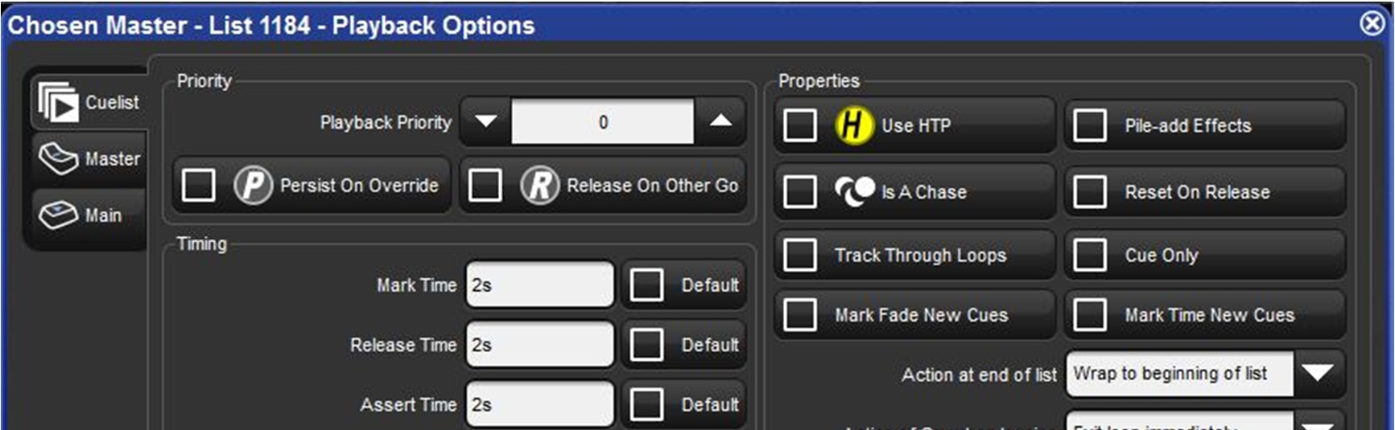Click the yellow HTP icon

(x=853, y=125)
